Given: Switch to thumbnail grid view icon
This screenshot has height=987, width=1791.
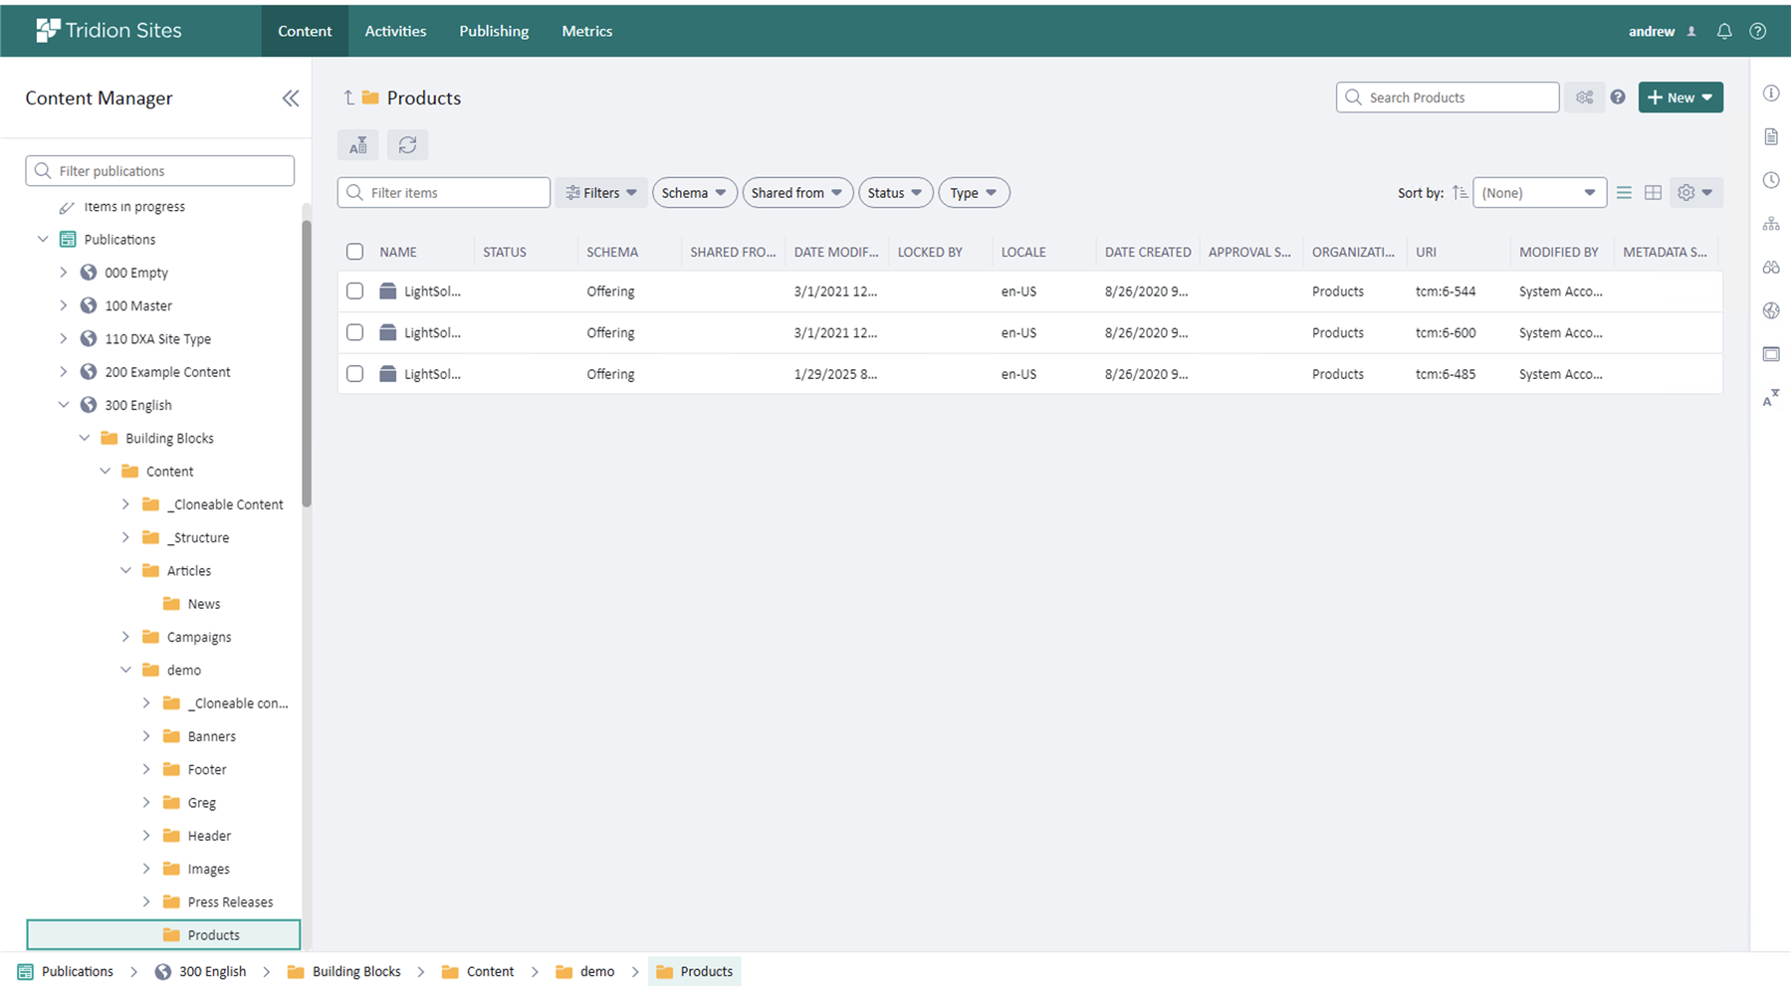Looking at the screenshot, I should point(1654,192).
